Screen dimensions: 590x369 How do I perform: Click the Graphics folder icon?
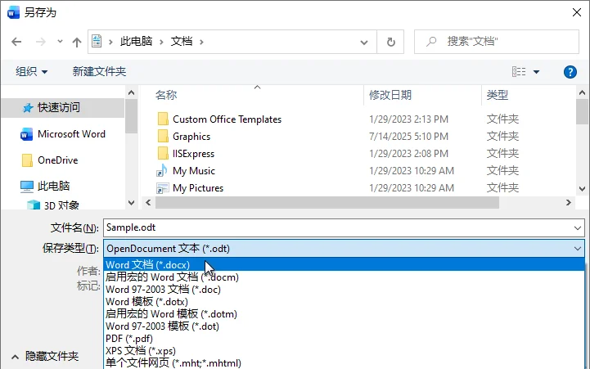click(163, 136)
